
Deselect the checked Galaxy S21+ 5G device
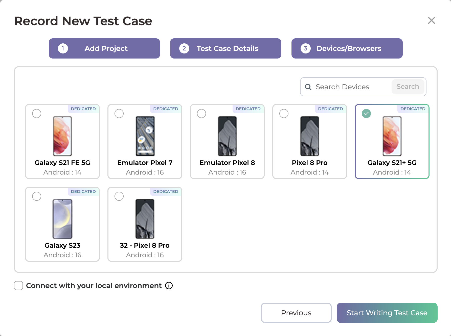click(x=366, y=114)
